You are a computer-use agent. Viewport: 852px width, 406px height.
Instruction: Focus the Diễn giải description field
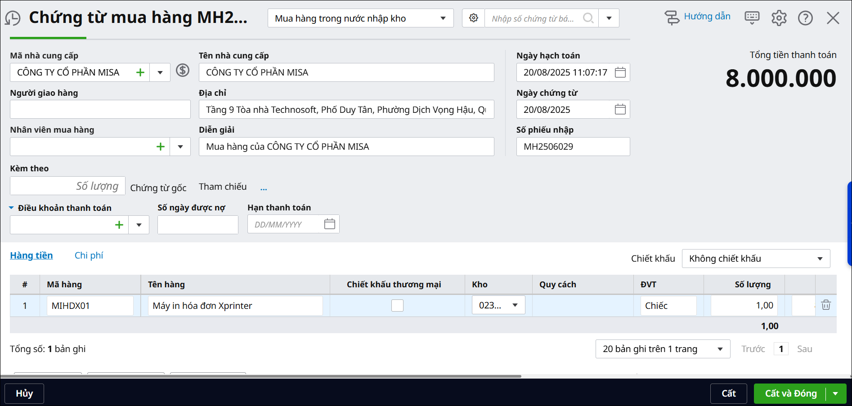tap(346, 147)
